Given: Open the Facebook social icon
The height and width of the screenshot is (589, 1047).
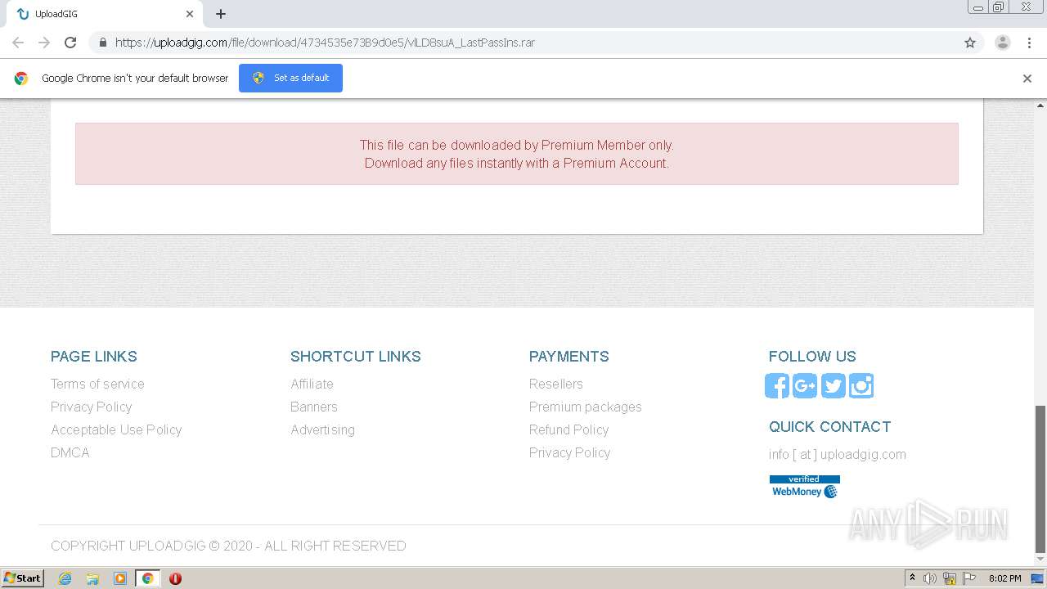Looking at the screenshot, I should 777,385.
